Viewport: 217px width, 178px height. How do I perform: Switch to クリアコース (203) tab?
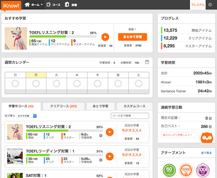click(63, 106)
